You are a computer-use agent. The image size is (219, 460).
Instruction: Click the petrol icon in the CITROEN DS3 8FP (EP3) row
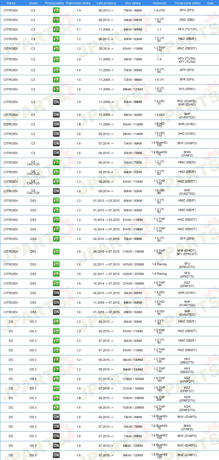click(56, 239)
